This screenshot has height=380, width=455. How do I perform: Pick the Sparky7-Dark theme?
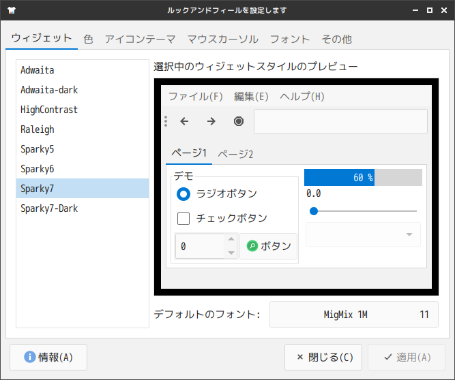[x=83, y=208]
